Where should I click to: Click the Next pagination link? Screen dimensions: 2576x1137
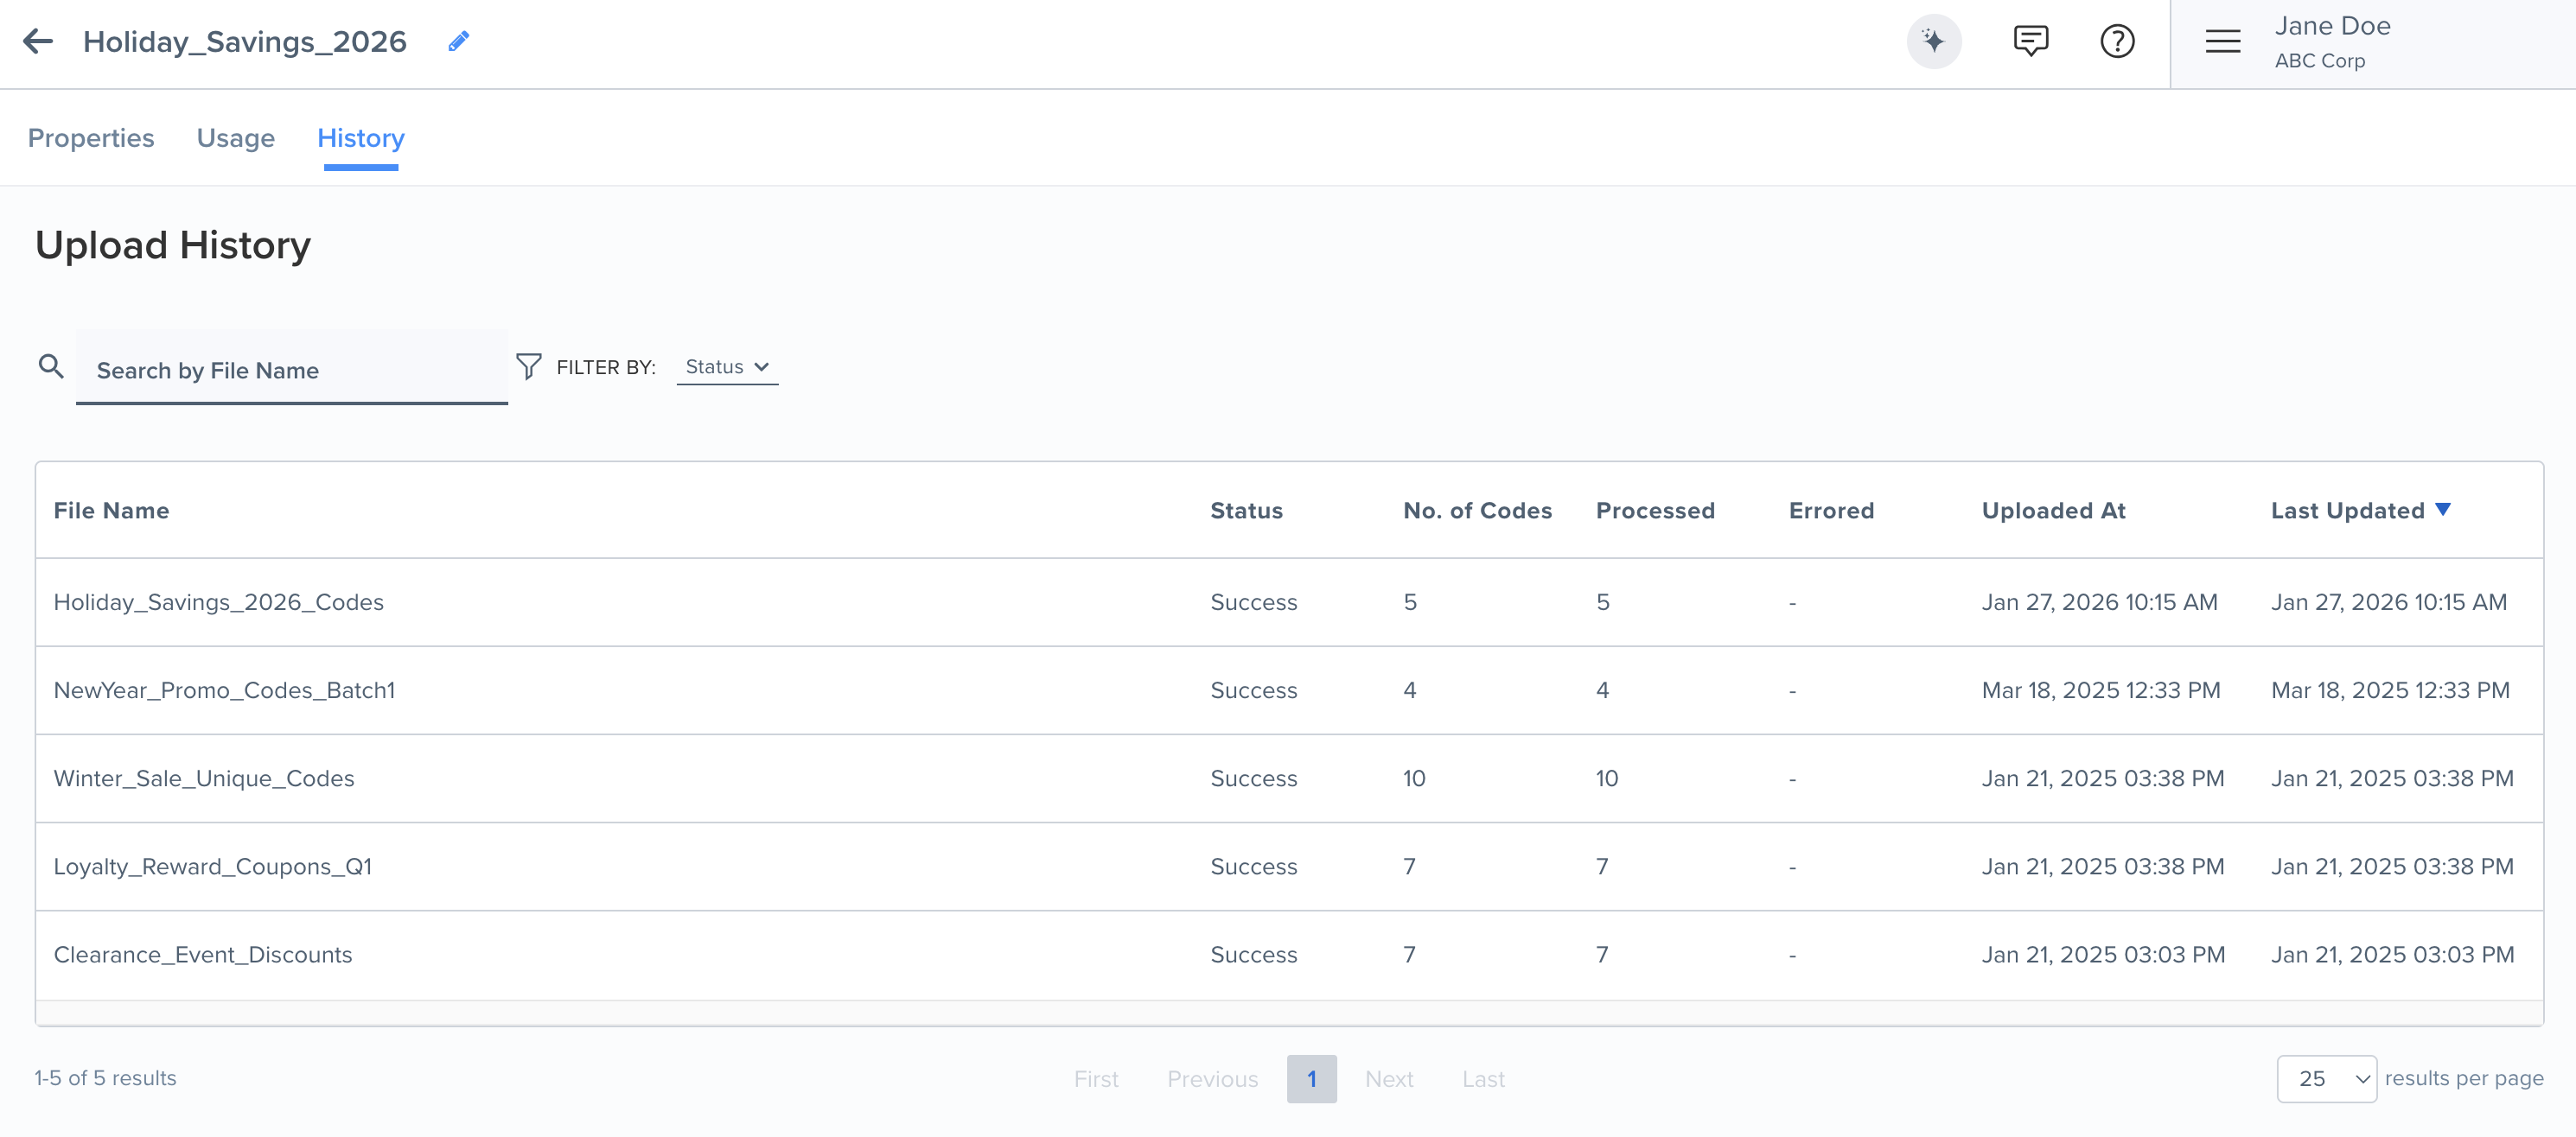pyautogui.click(x=1388, y=1079)
